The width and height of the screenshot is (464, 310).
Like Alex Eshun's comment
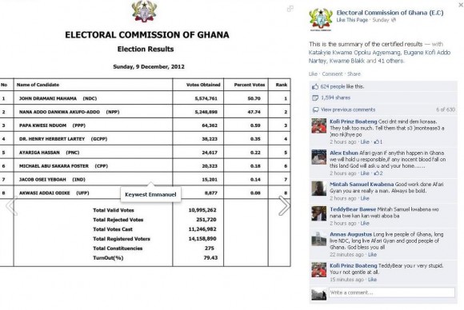click(365, 173)
